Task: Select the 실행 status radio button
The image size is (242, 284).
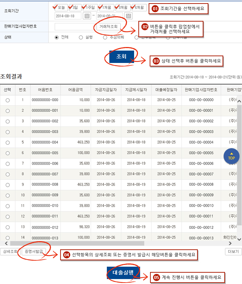Action: point(81,37)
